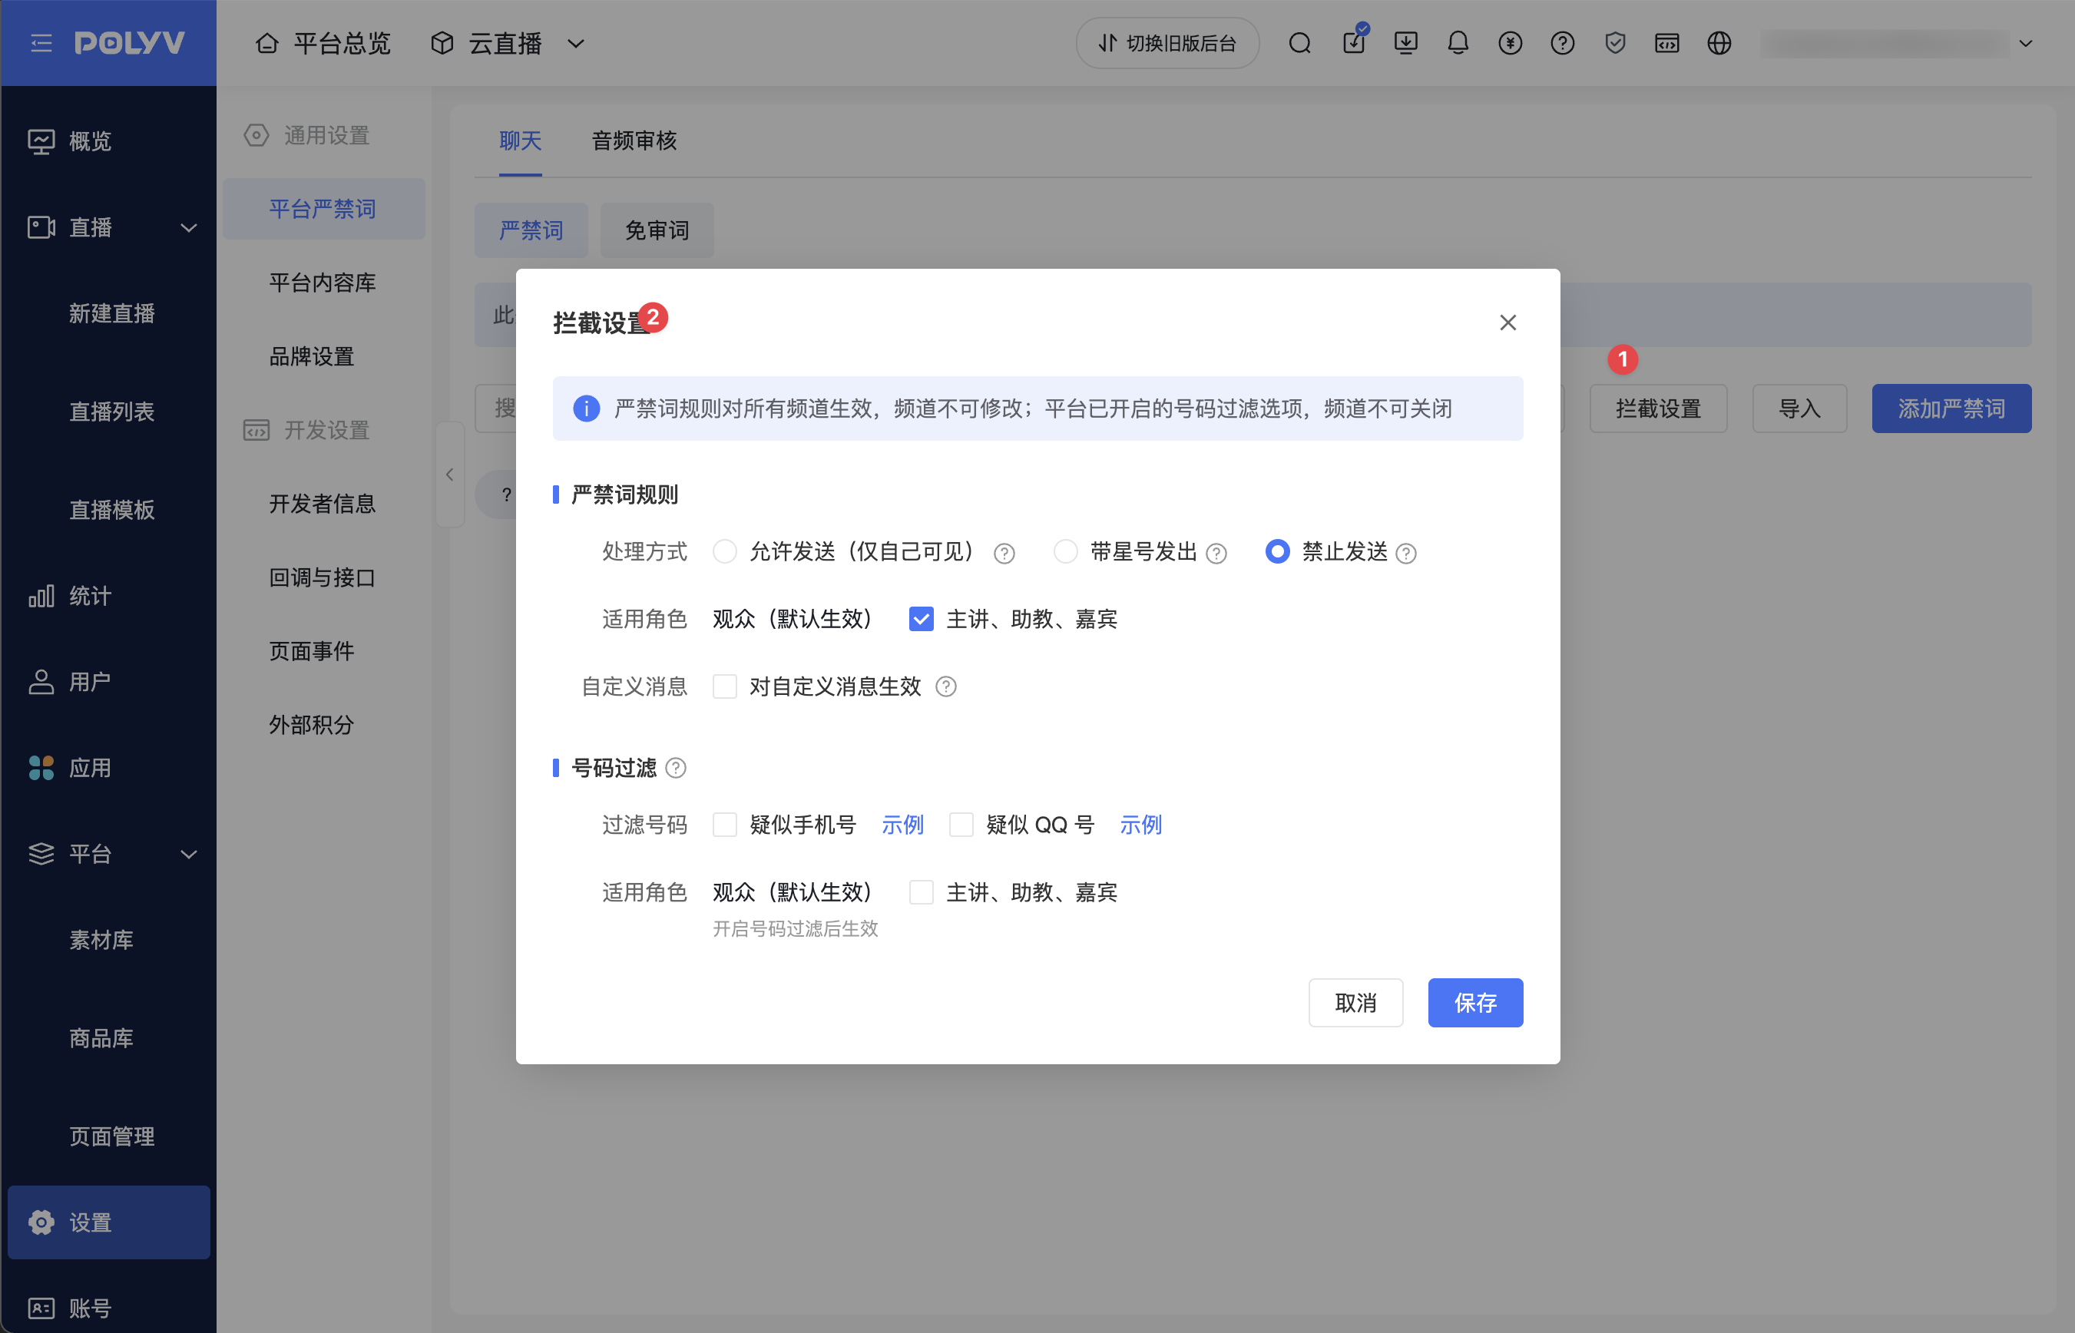2075x1333 pixels.
Task: Open developer code window icon in header
Action: coord(1667,42)
